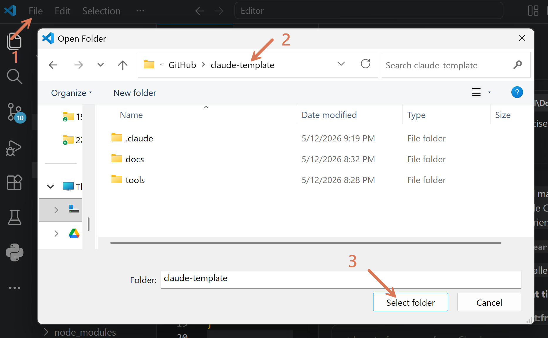548x338 pixels.
Task: Go forward in the Open Folder dialog
Action: 78,65
